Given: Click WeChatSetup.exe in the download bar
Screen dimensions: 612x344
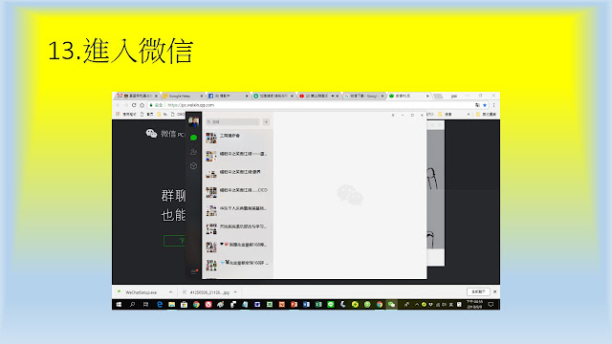Looking at the screenshot, I should click(x=141, y=292).
